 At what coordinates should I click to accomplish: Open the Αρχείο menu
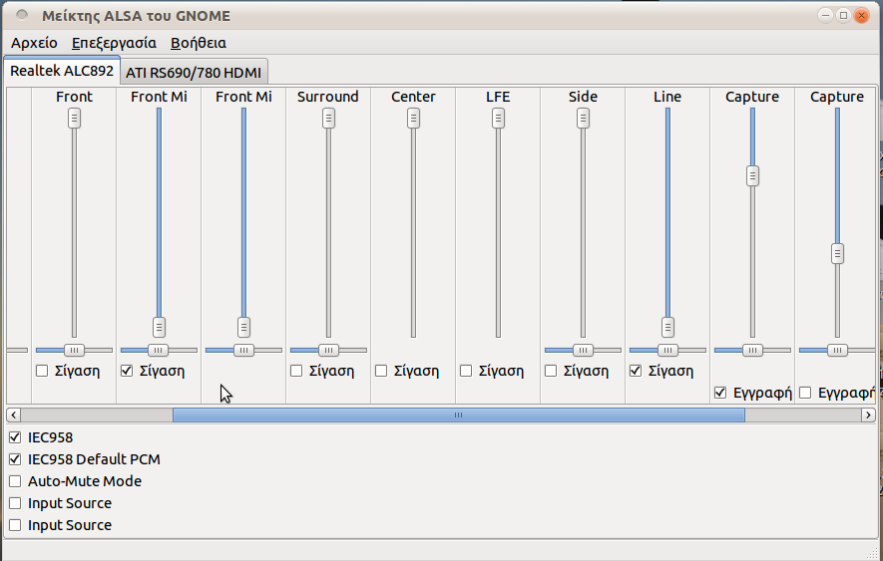34,43
